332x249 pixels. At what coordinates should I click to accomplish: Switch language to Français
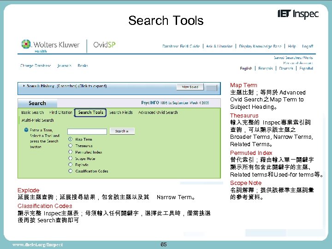(266, 68)
